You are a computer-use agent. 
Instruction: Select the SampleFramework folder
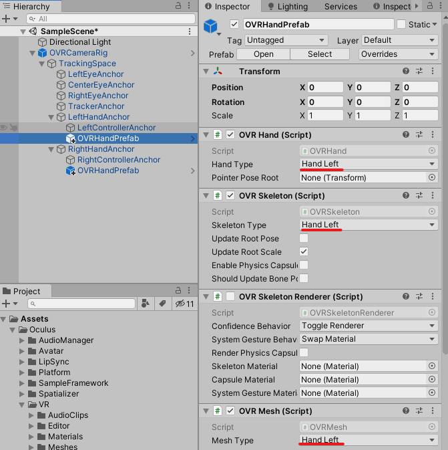pyautogui.click(x=73, y=383)
